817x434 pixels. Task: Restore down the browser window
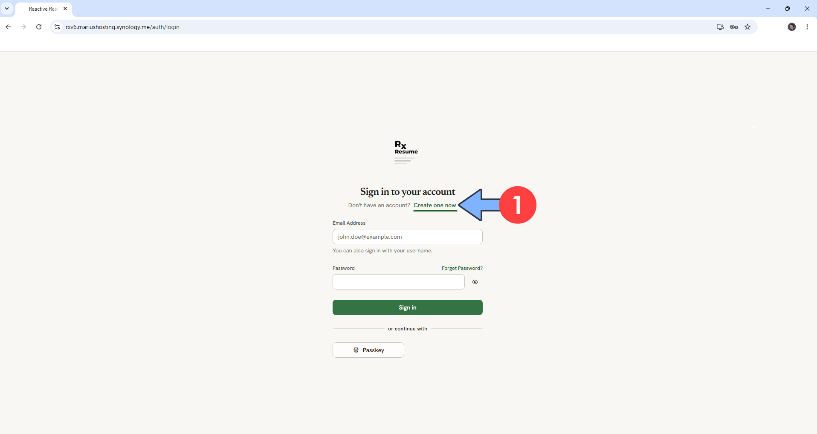[x=788, y=9]
